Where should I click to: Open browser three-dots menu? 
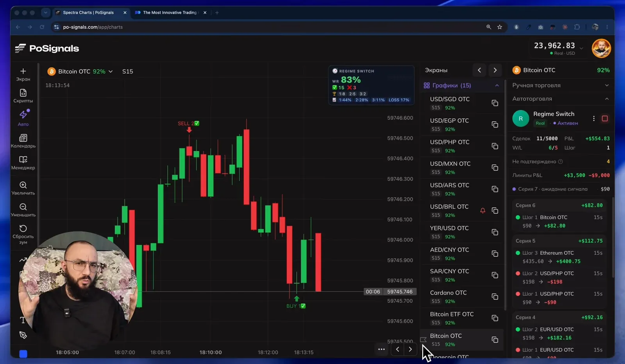607,27
